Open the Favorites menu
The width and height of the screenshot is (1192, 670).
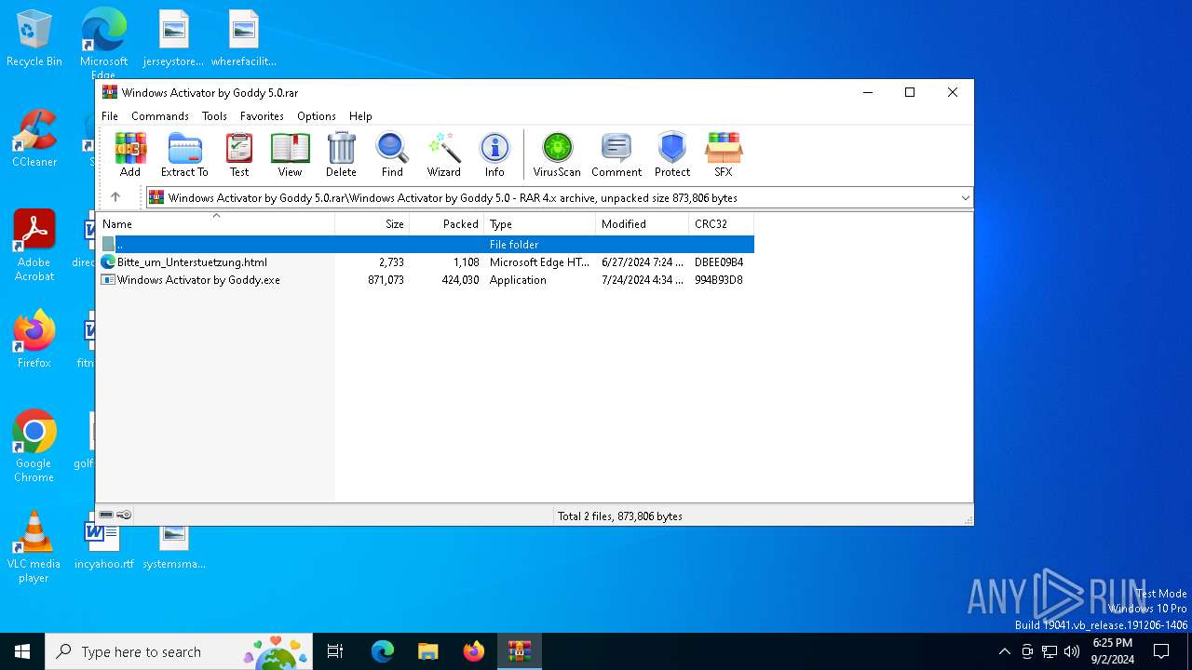coord(262,116)
